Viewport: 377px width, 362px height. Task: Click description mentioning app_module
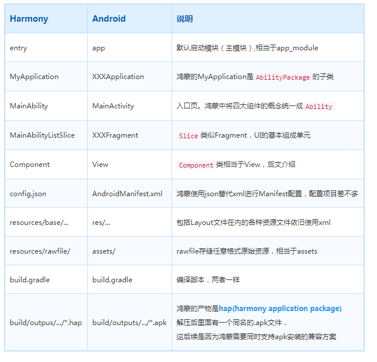[247, 48]
